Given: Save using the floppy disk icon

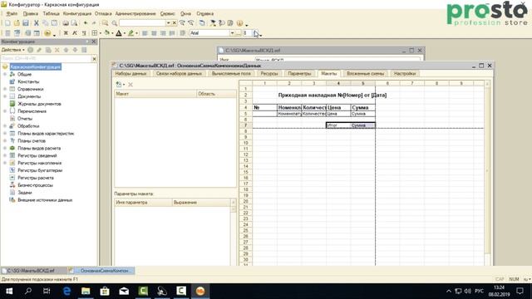Looking at the screenshot, I should 26,23.
